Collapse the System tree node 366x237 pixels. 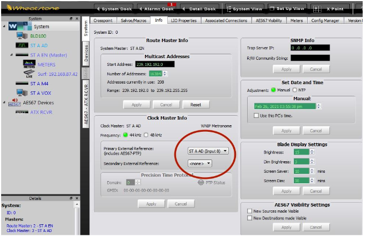4,26
